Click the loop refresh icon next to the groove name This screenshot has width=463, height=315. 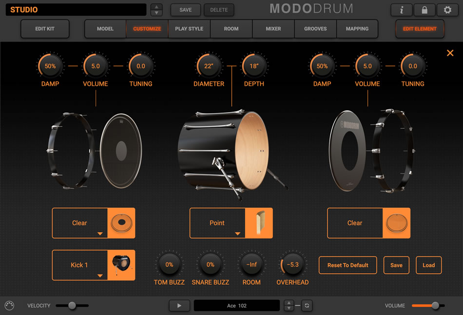click(x=306, y=306)
